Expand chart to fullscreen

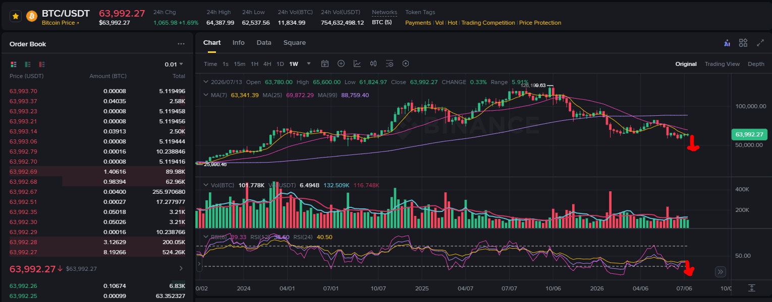(760, 43)
